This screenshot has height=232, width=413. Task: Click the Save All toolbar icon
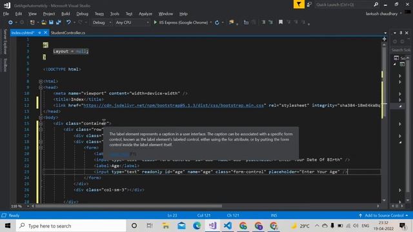58,23
